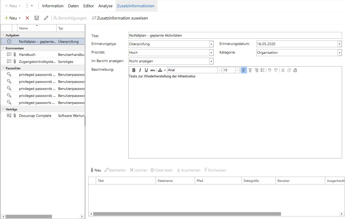Open the Im Bericht anzeigen dropdown
347x219 pixels.
pos(211,61)
